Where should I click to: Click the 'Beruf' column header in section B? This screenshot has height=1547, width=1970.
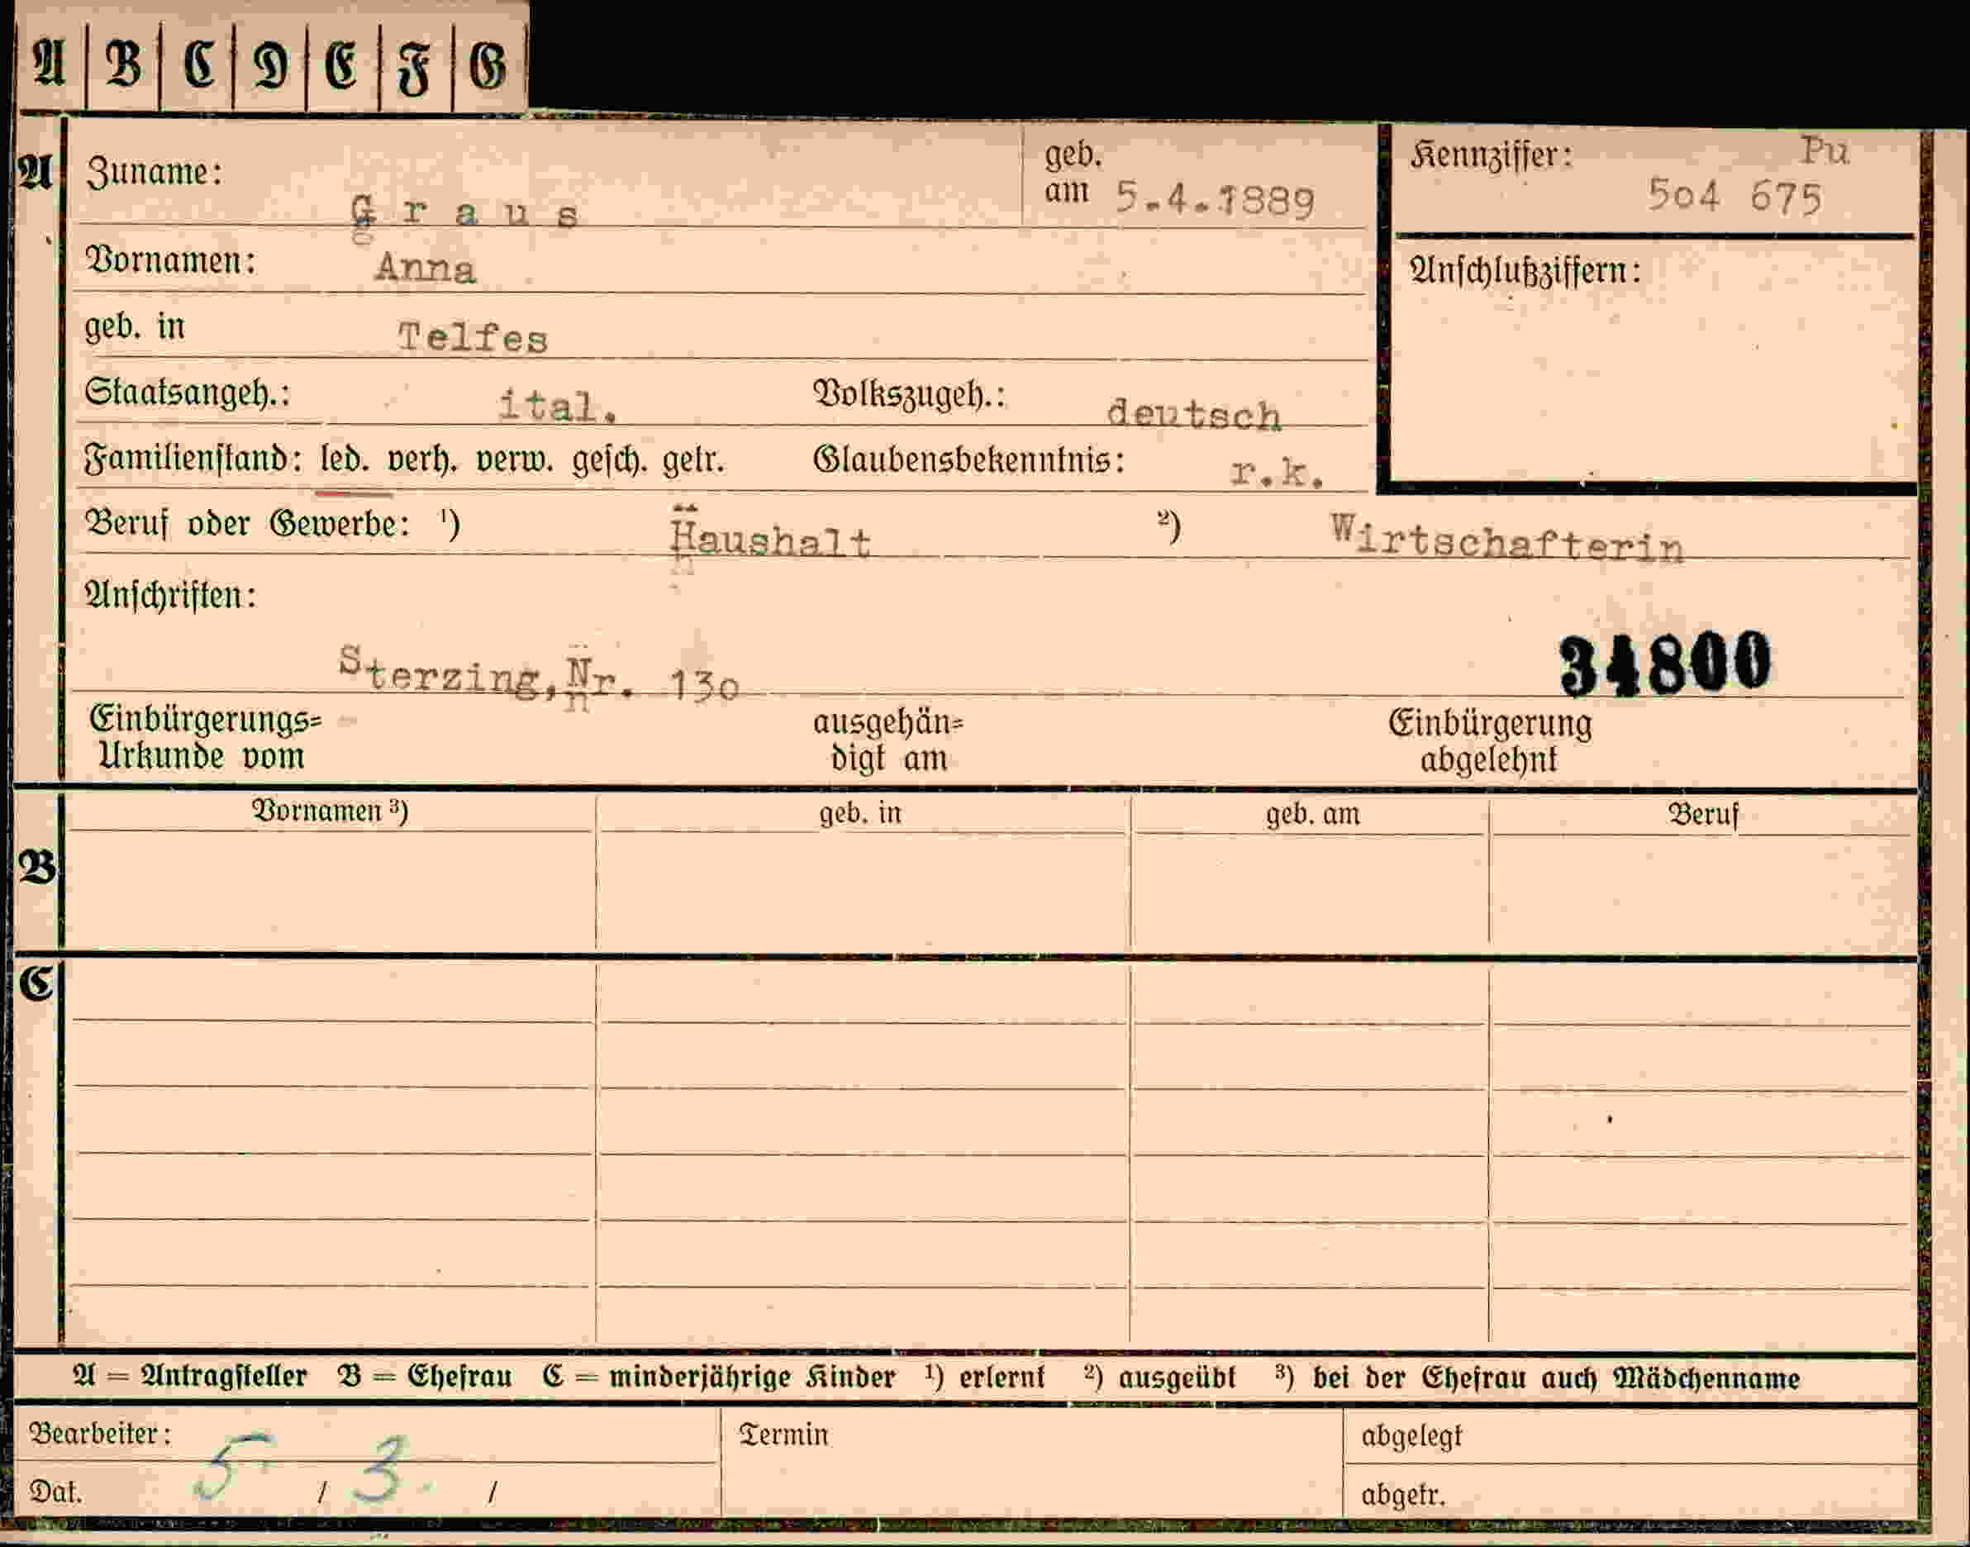(x=1703, y=815)
